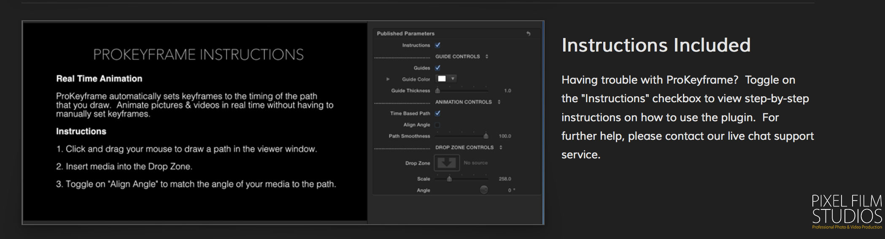Click the Angle dial knob
885x239 pixels.
tap(484, 190)
